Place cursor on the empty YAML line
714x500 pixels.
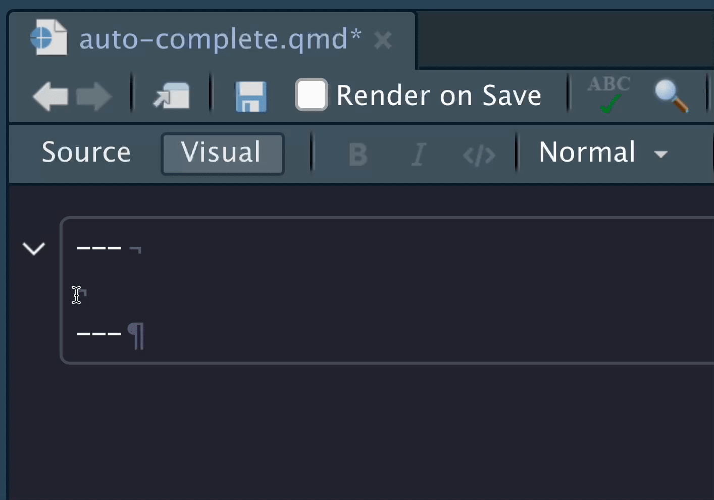202,293
